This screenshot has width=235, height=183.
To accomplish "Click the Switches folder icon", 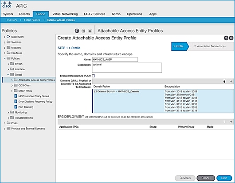I will pyautogui.click(x=8, y=42).
